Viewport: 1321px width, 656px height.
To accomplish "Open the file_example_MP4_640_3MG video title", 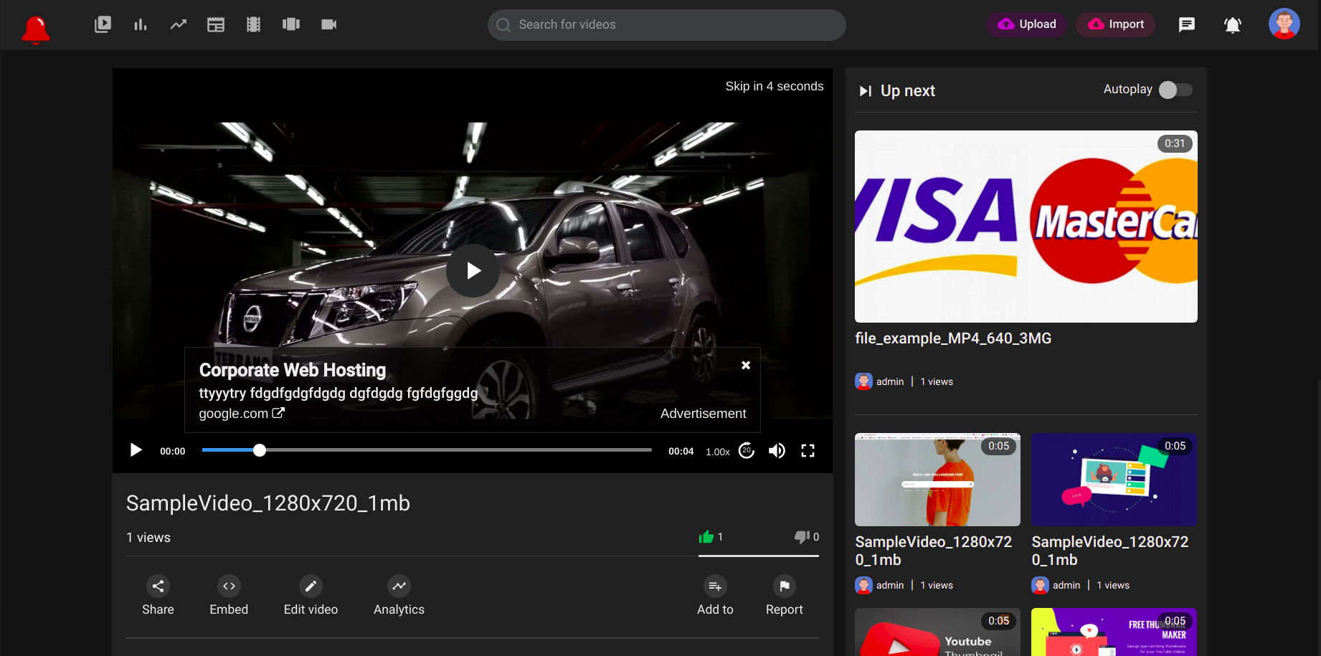I will 953,338.
